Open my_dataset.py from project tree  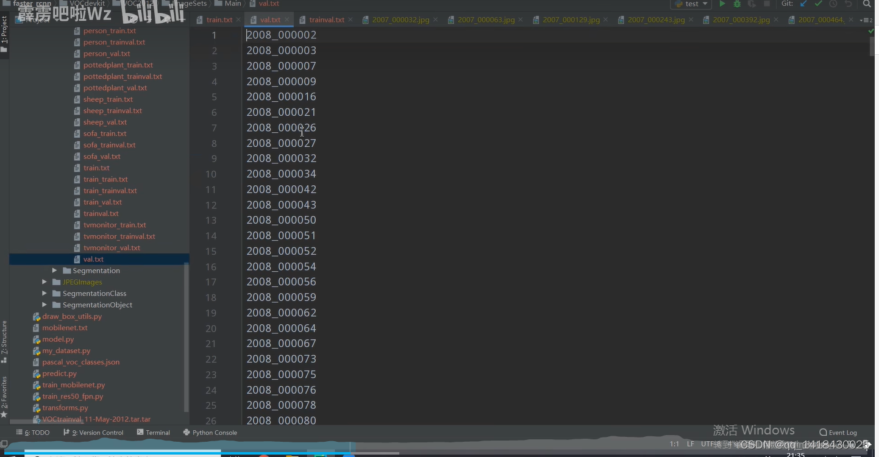point(66,350)
